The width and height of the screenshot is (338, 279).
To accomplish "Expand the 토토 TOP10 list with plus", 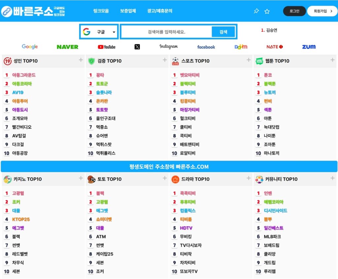I will click(x=165, y=178).
